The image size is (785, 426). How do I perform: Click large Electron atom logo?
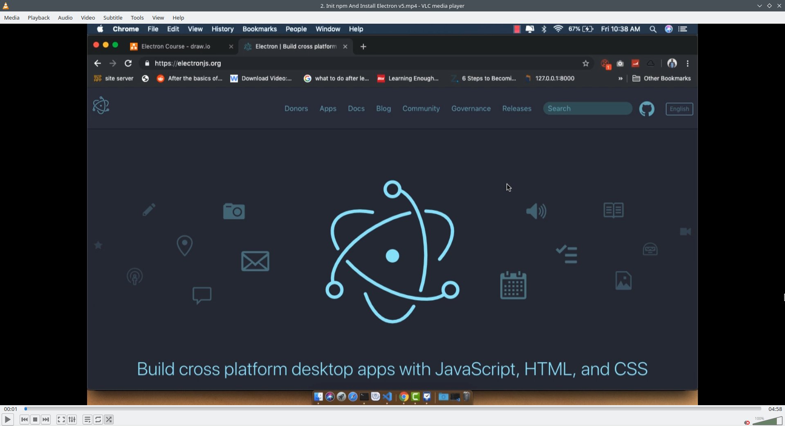[392, 252]
